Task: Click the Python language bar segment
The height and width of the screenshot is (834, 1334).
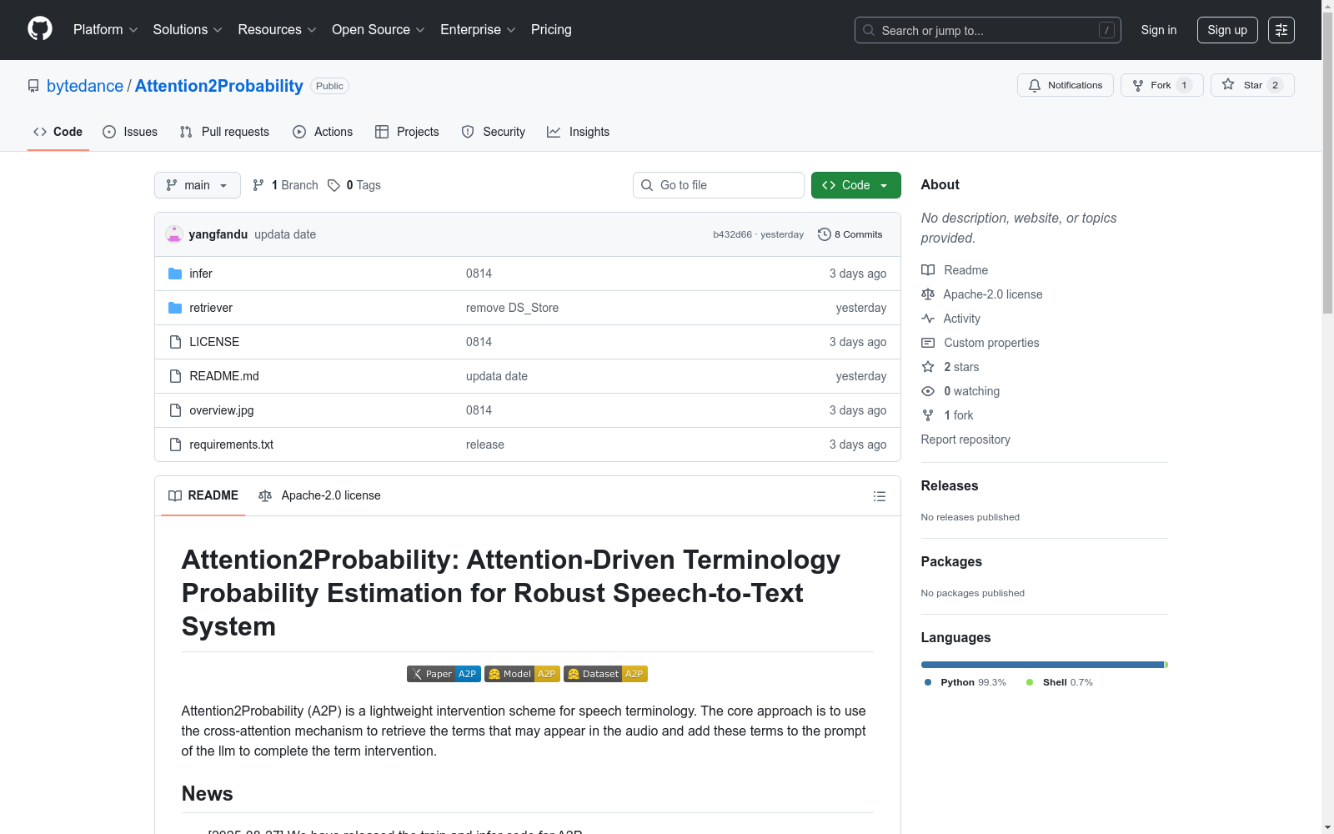Action: coord(1042,665)
